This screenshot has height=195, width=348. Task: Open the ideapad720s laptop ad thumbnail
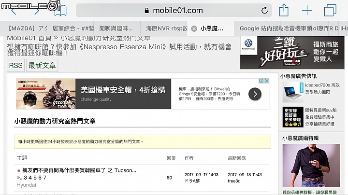click(293, 92)
